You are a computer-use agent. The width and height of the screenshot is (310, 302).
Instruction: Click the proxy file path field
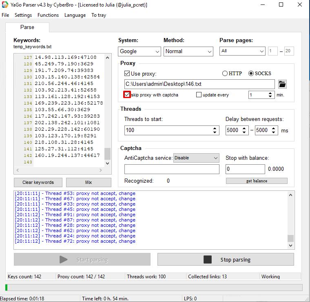199,84
